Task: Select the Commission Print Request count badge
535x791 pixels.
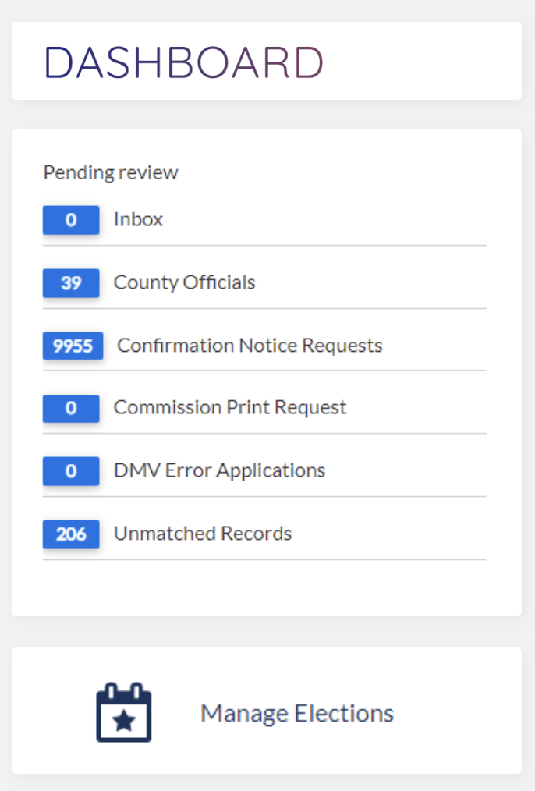Action: [x=71, y=408]
